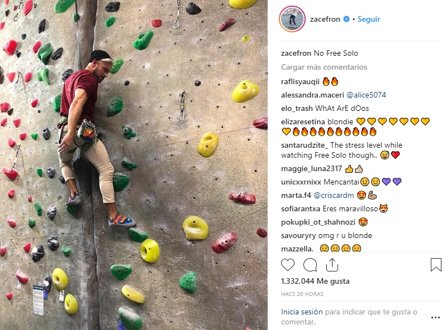This screenshot has height=330, width=442.
Task: Click the verified badge next to zacefron
Action: click(x=346, y=19)
